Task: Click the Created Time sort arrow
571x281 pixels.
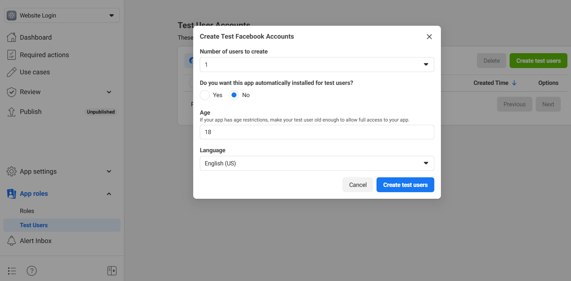Action: tap(514, 83)
